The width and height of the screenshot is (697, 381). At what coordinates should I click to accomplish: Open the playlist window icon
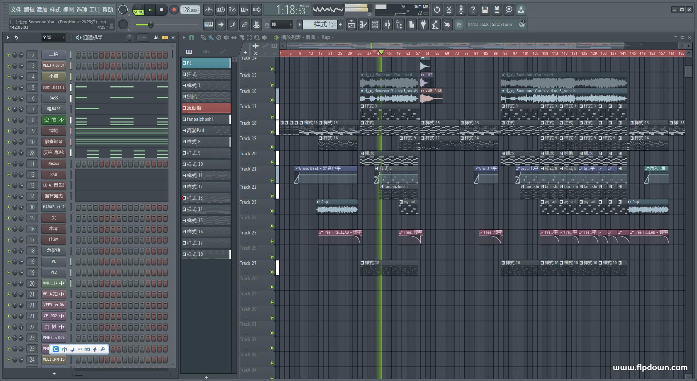click(351, 25)
